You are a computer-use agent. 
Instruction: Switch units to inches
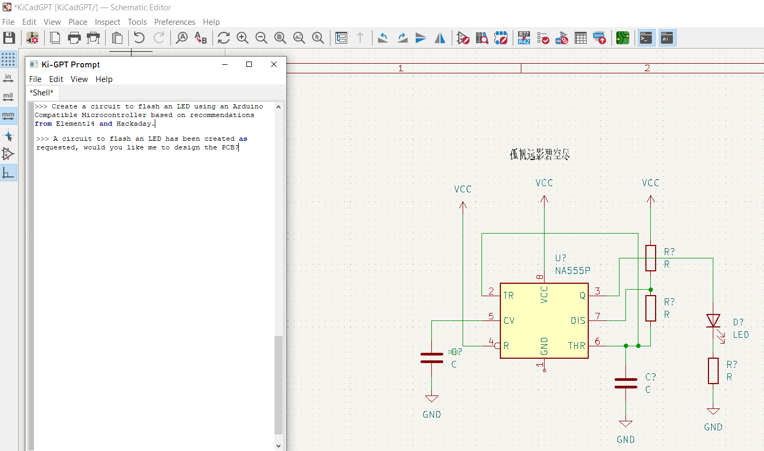[8, 78]
